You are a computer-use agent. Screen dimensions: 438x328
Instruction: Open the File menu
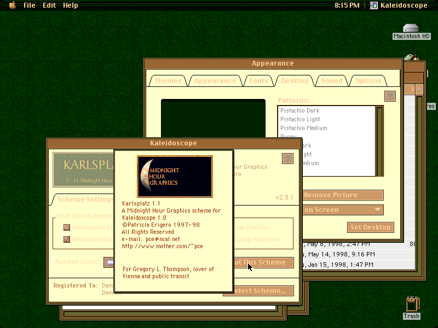coord(30,5)
